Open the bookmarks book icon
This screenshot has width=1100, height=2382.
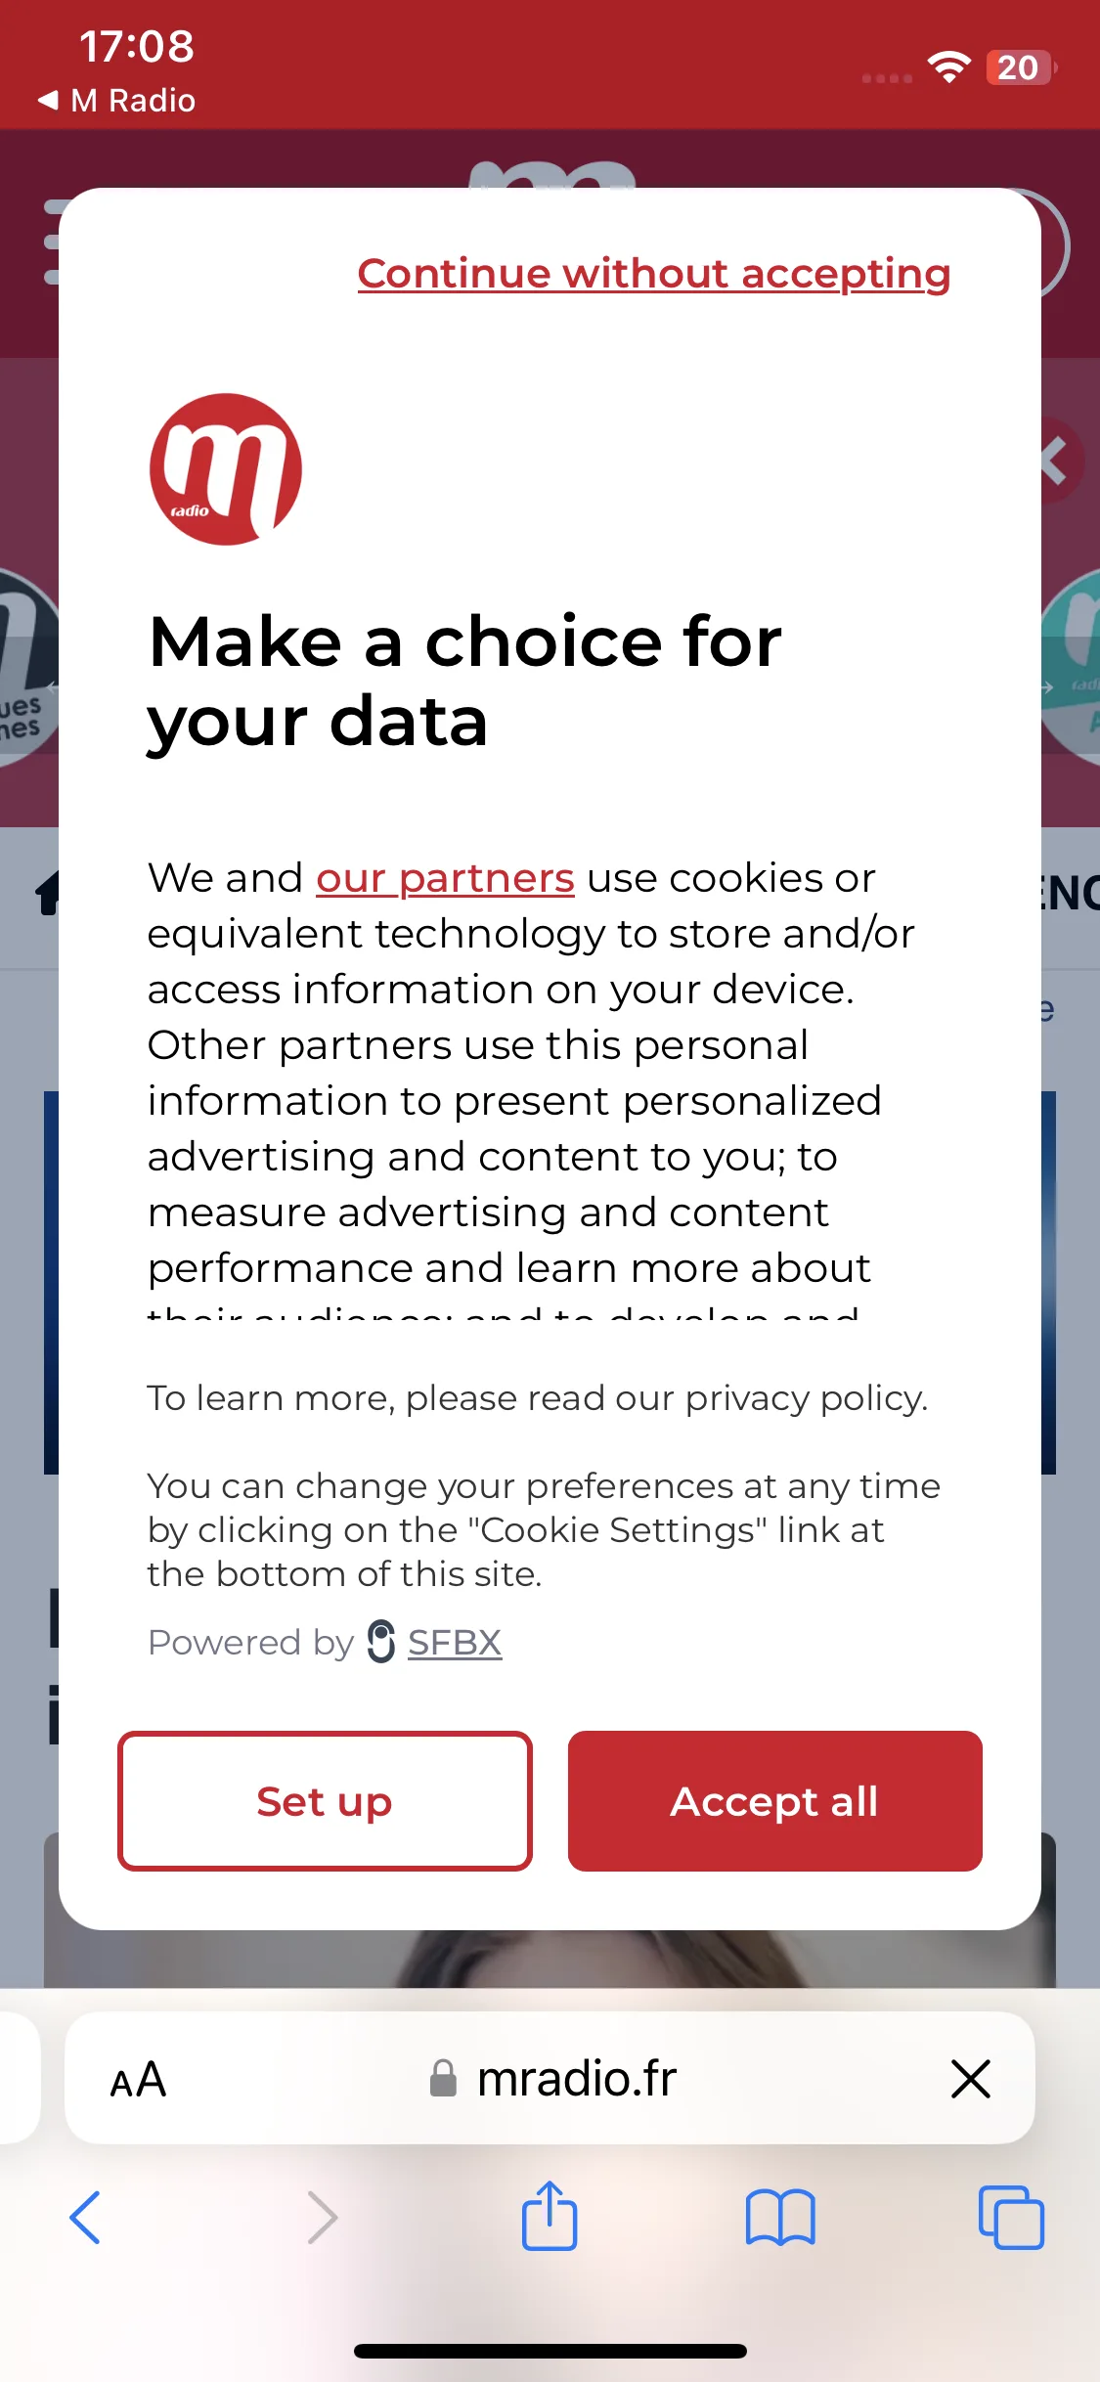779,2217
